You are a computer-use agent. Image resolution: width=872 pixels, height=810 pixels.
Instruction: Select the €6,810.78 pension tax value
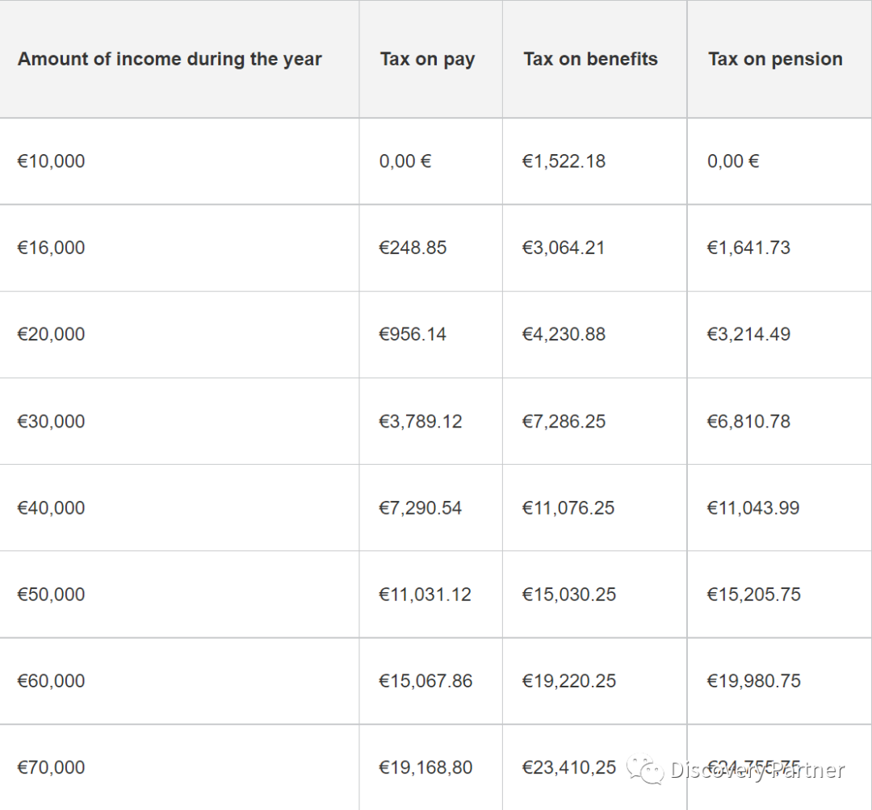(x=748, y=421)
